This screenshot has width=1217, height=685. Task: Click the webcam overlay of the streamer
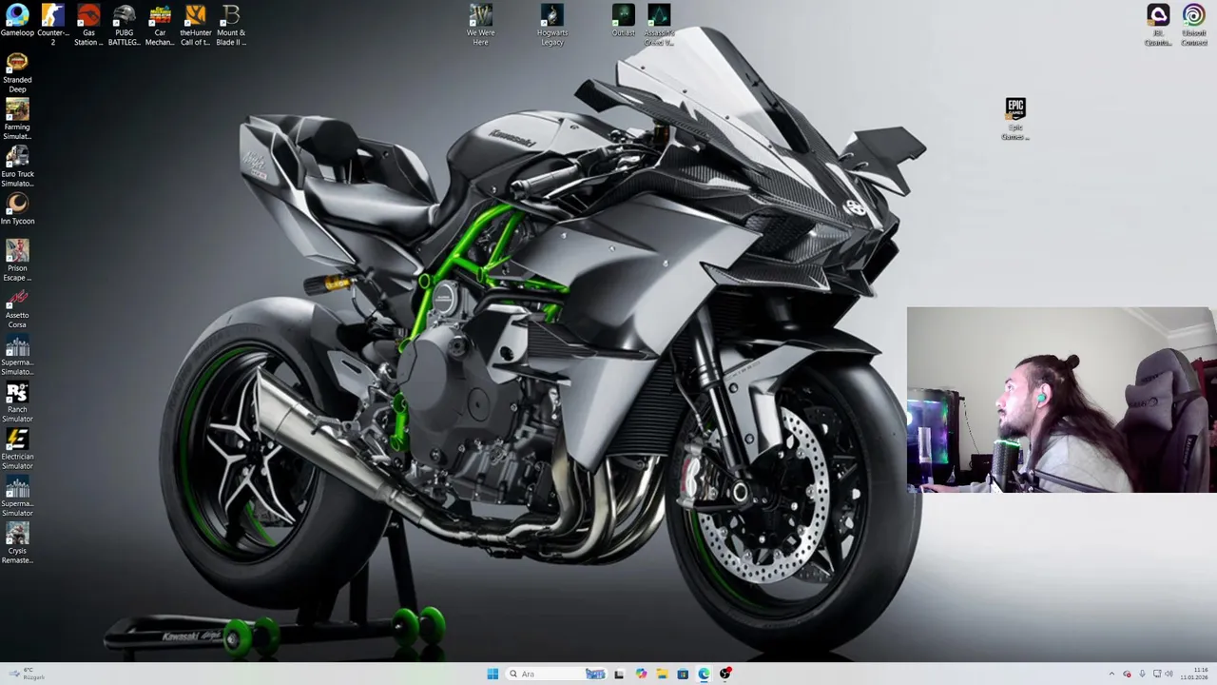1060,400
